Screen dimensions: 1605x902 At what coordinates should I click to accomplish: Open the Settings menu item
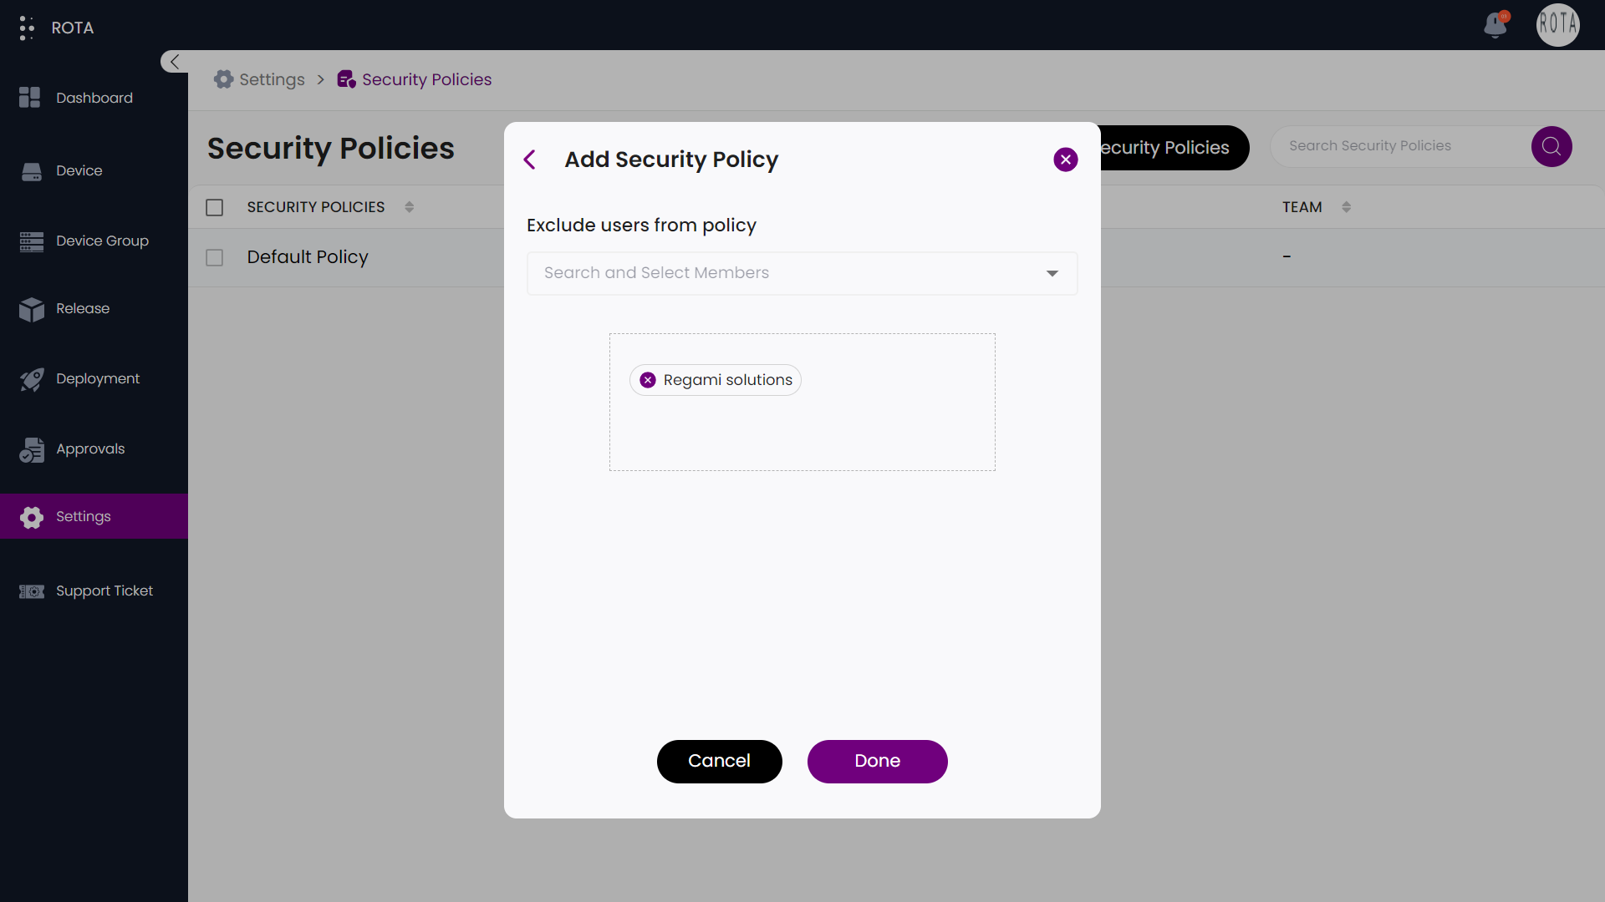[84, 515]
